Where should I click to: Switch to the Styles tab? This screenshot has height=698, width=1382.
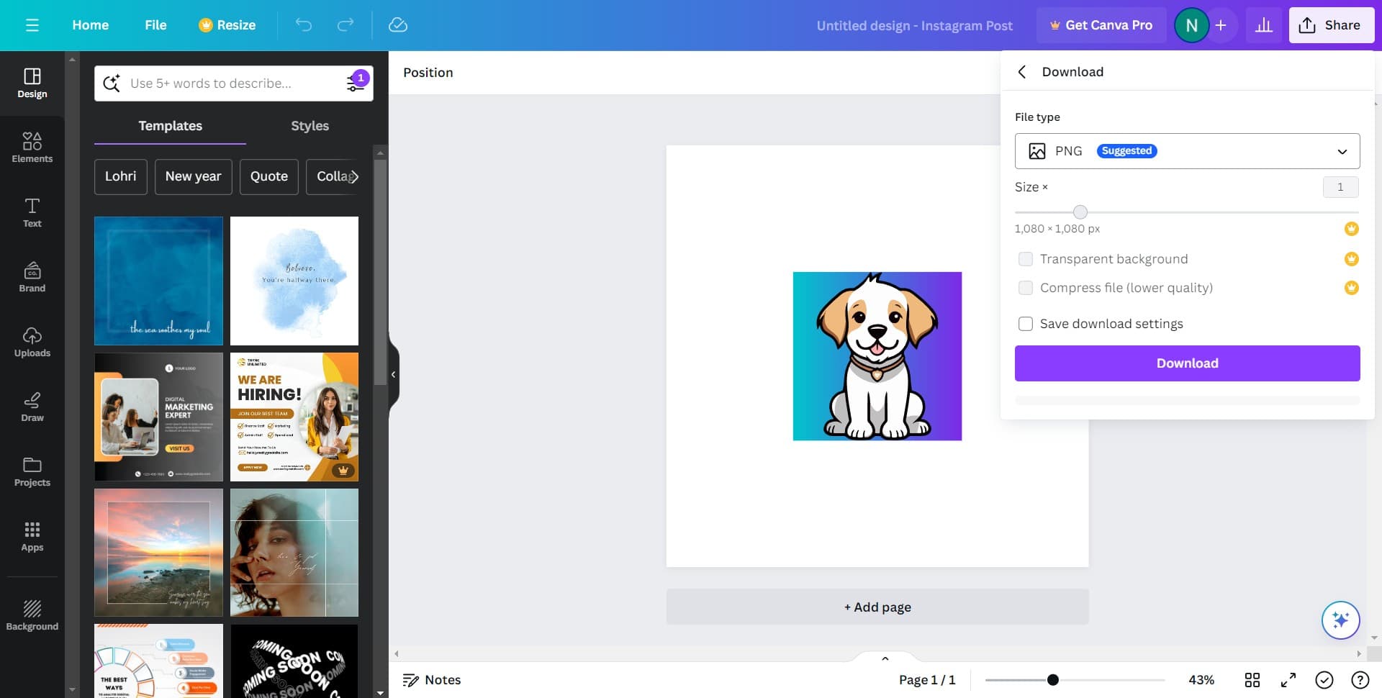point(310,125)
